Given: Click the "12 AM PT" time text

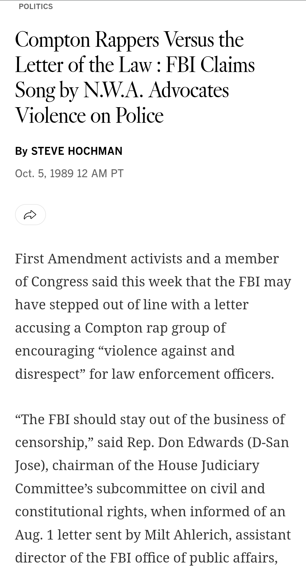Looking at the screenshot, I should [x=100, y=173].
